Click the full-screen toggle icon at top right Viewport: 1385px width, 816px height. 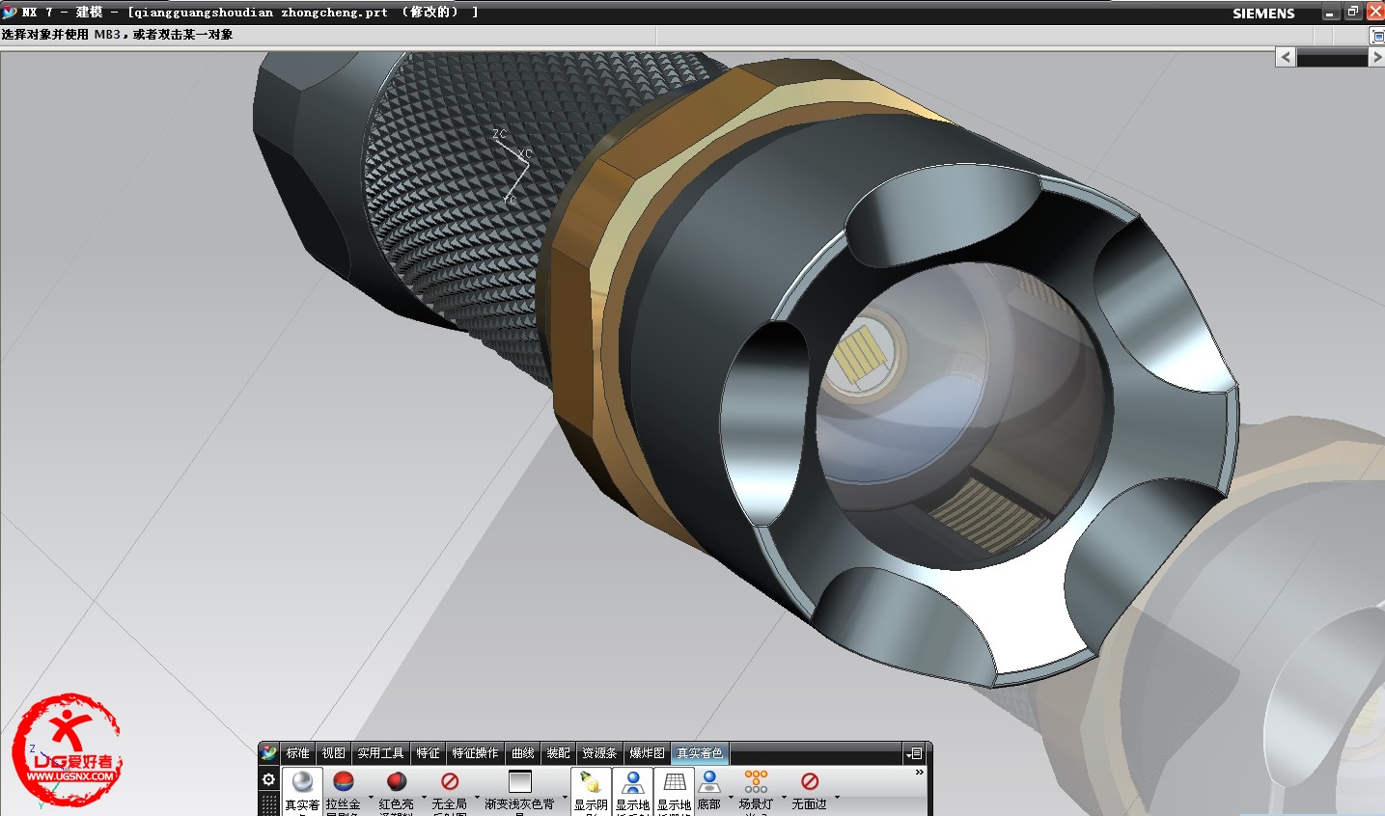(x=1377, y=36)
